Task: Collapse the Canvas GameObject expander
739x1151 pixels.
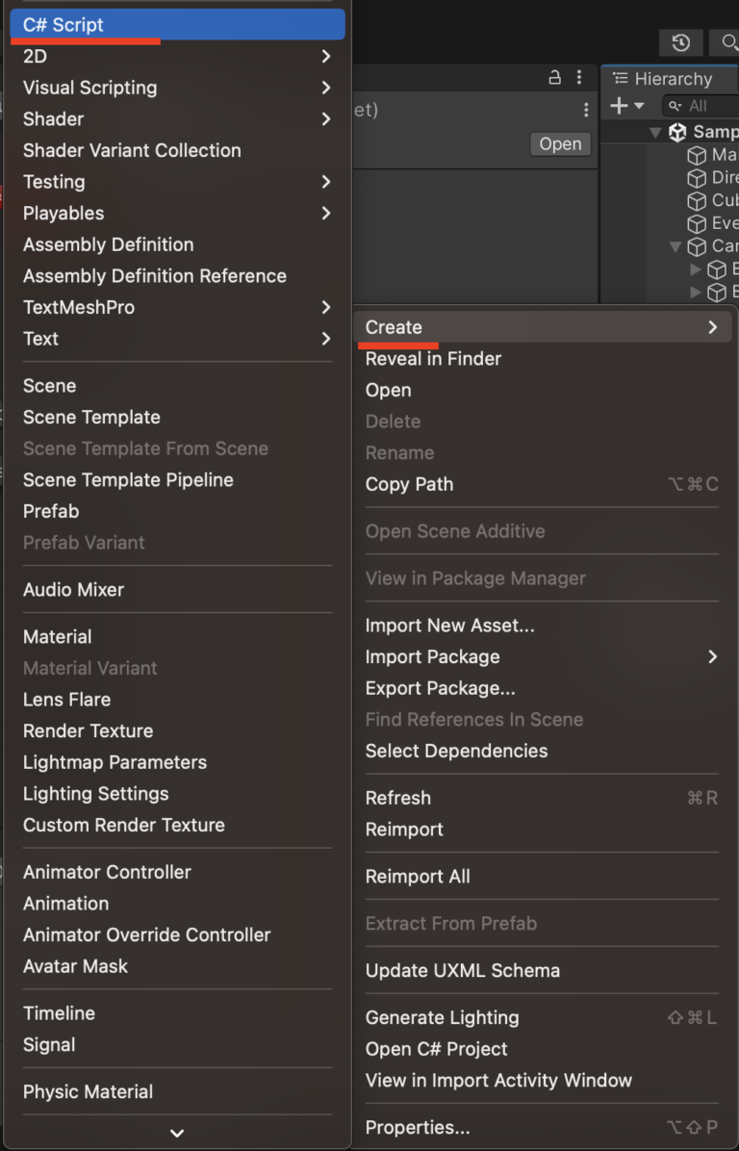Action: [675, 246]
